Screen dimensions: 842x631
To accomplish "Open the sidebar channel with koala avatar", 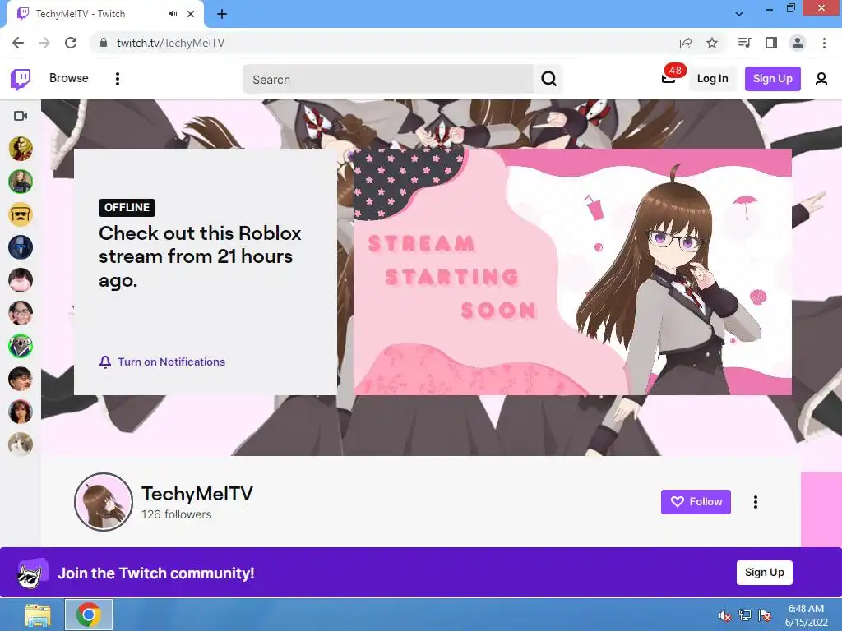I will [x=21, y=346].
